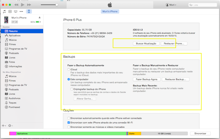Enable Sincronizar automaticamente quando conectado checkbox

click(x=68, y=118)
